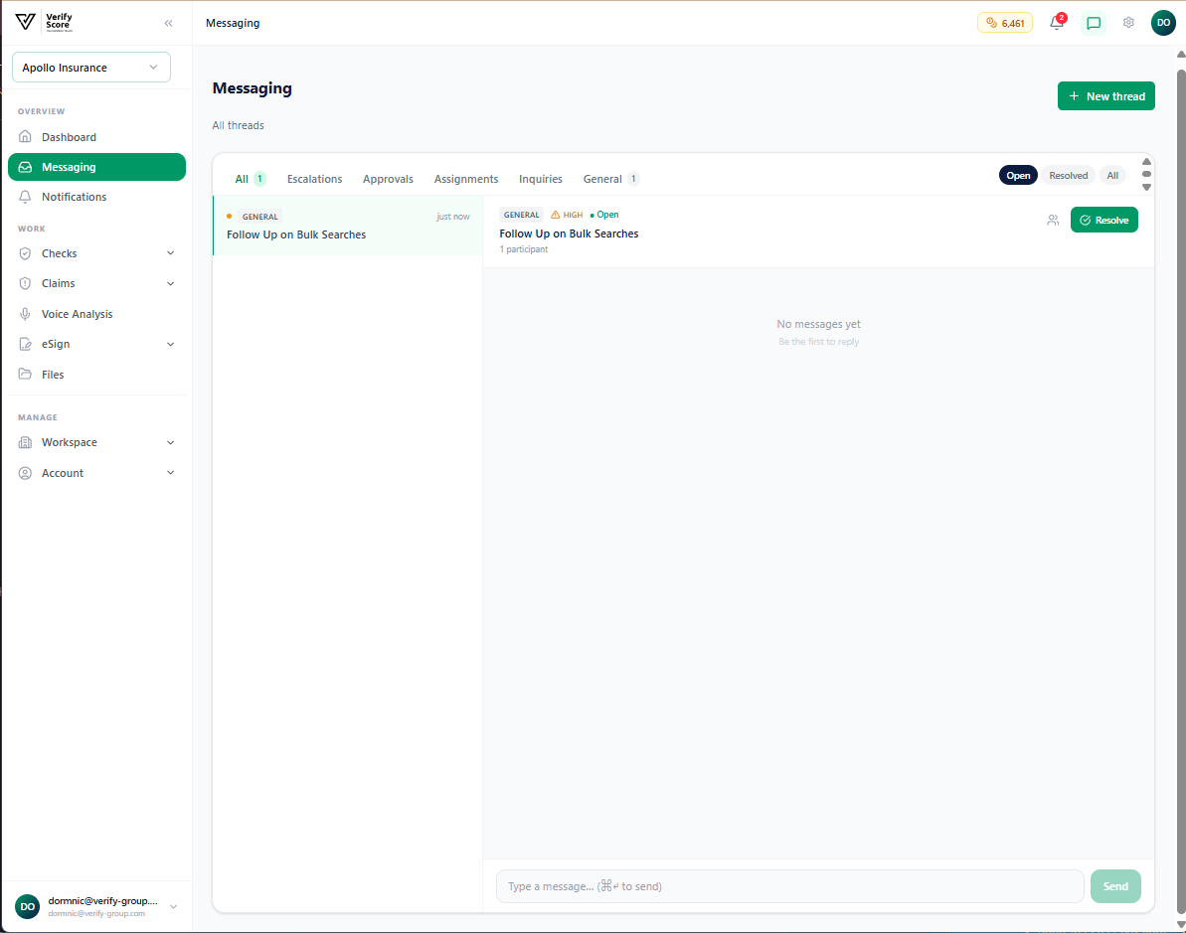Click the Workspace building icon
Screen dimensions: 1186x933
(x=25, y=442)
